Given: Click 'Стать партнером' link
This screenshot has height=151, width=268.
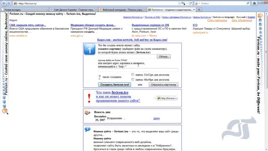Looking at the screenshot, I should pos(217,21).
